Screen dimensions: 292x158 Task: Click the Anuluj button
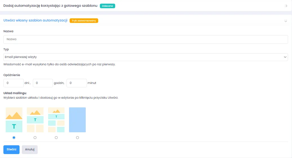[30, 150]
